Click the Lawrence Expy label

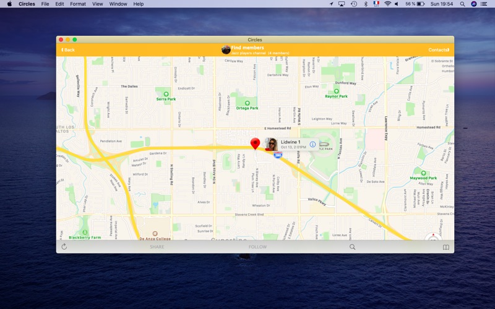click(385, 129)
